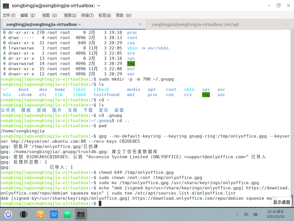Open the WPS Office taskbar icon
Viewport: 294px width, 221px height.
[x=54, y=214]
